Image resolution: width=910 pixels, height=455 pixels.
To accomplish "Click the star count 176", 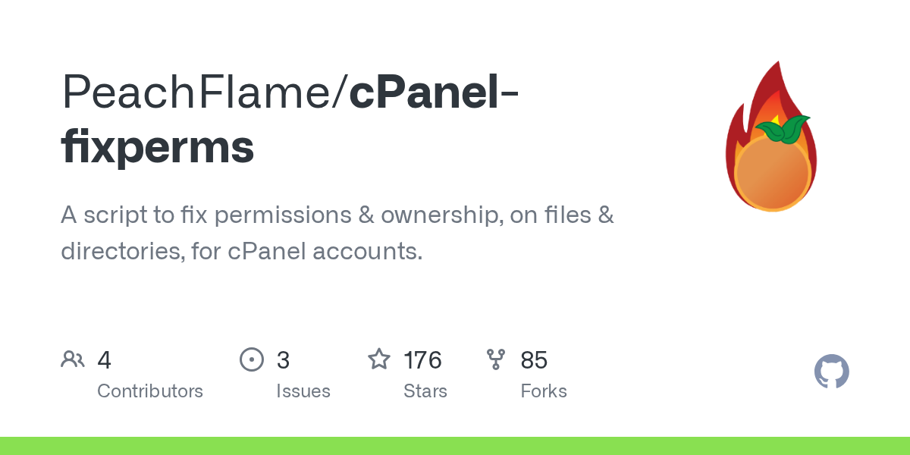I will (422, 360).
